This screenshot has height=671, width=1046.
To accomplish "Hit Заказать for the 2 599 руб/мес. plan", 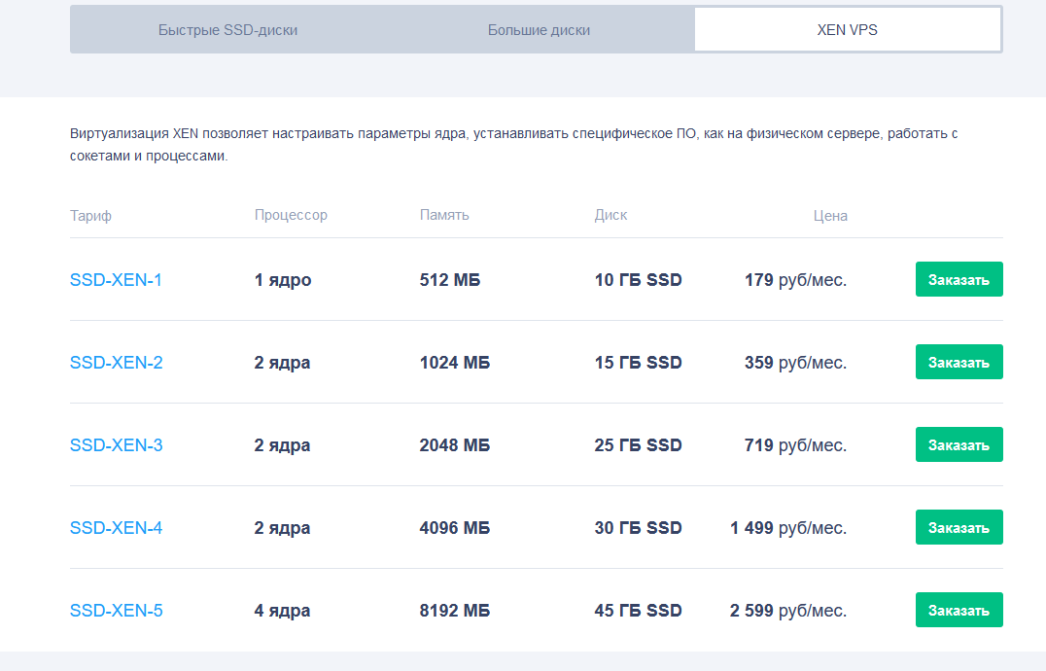I will coord(959,611).
